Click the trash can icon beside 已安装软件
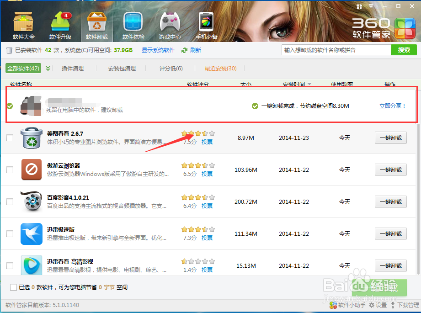The height and width of the screenshot is (313, 421). pos(9,50)
